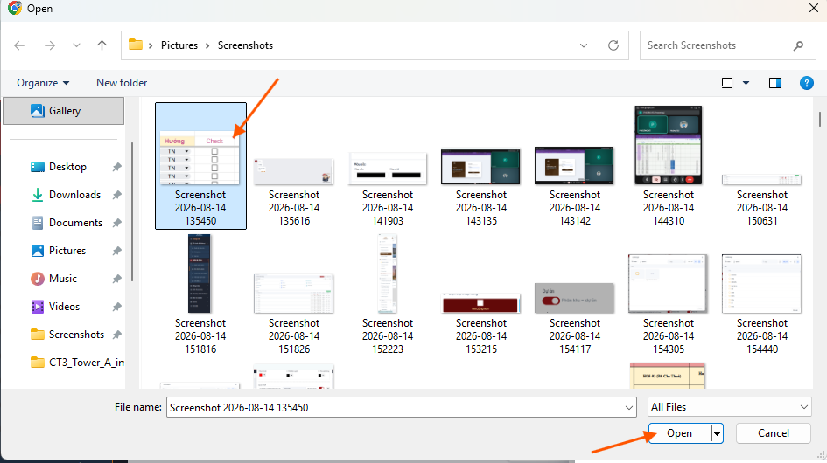Cancel the Open dialog
Image resolution: width=827 pixels, height=463 pixels.
774,433
